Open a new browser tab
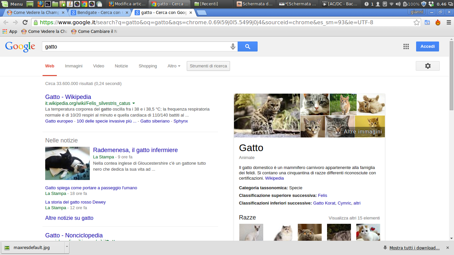 coord(201,13)
